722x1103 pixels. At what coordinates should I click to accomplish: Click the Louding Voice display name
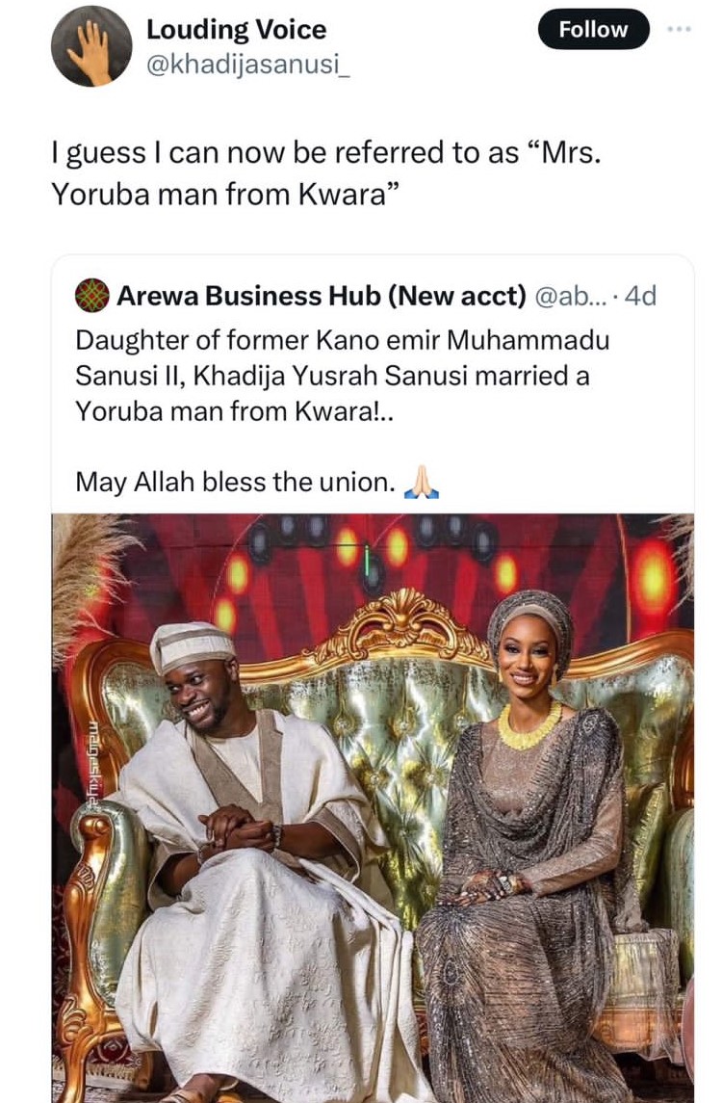(236, 30)
